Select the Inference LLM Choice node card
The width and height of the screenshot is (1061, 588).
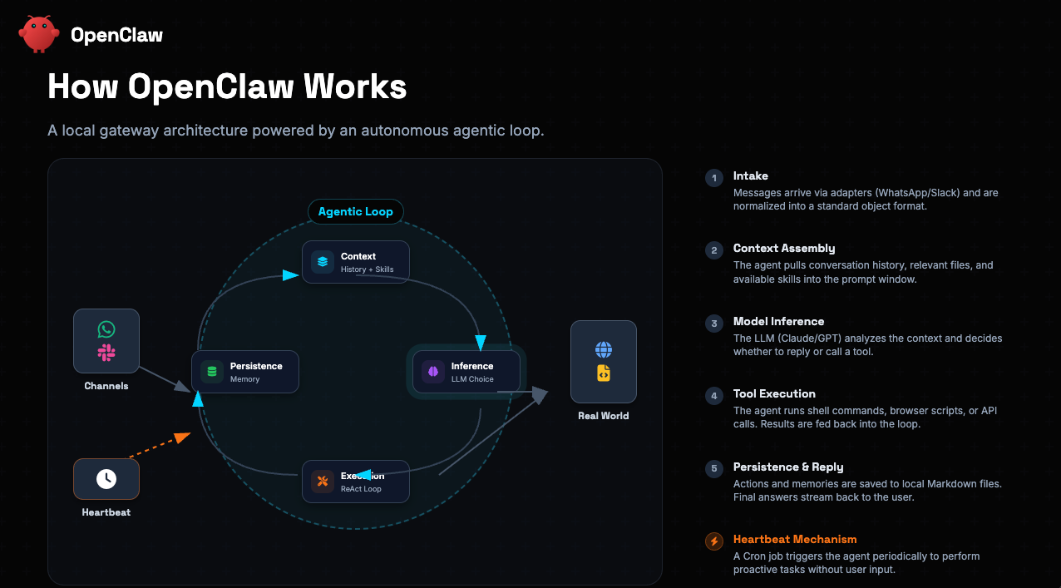(x=466, y=372)
